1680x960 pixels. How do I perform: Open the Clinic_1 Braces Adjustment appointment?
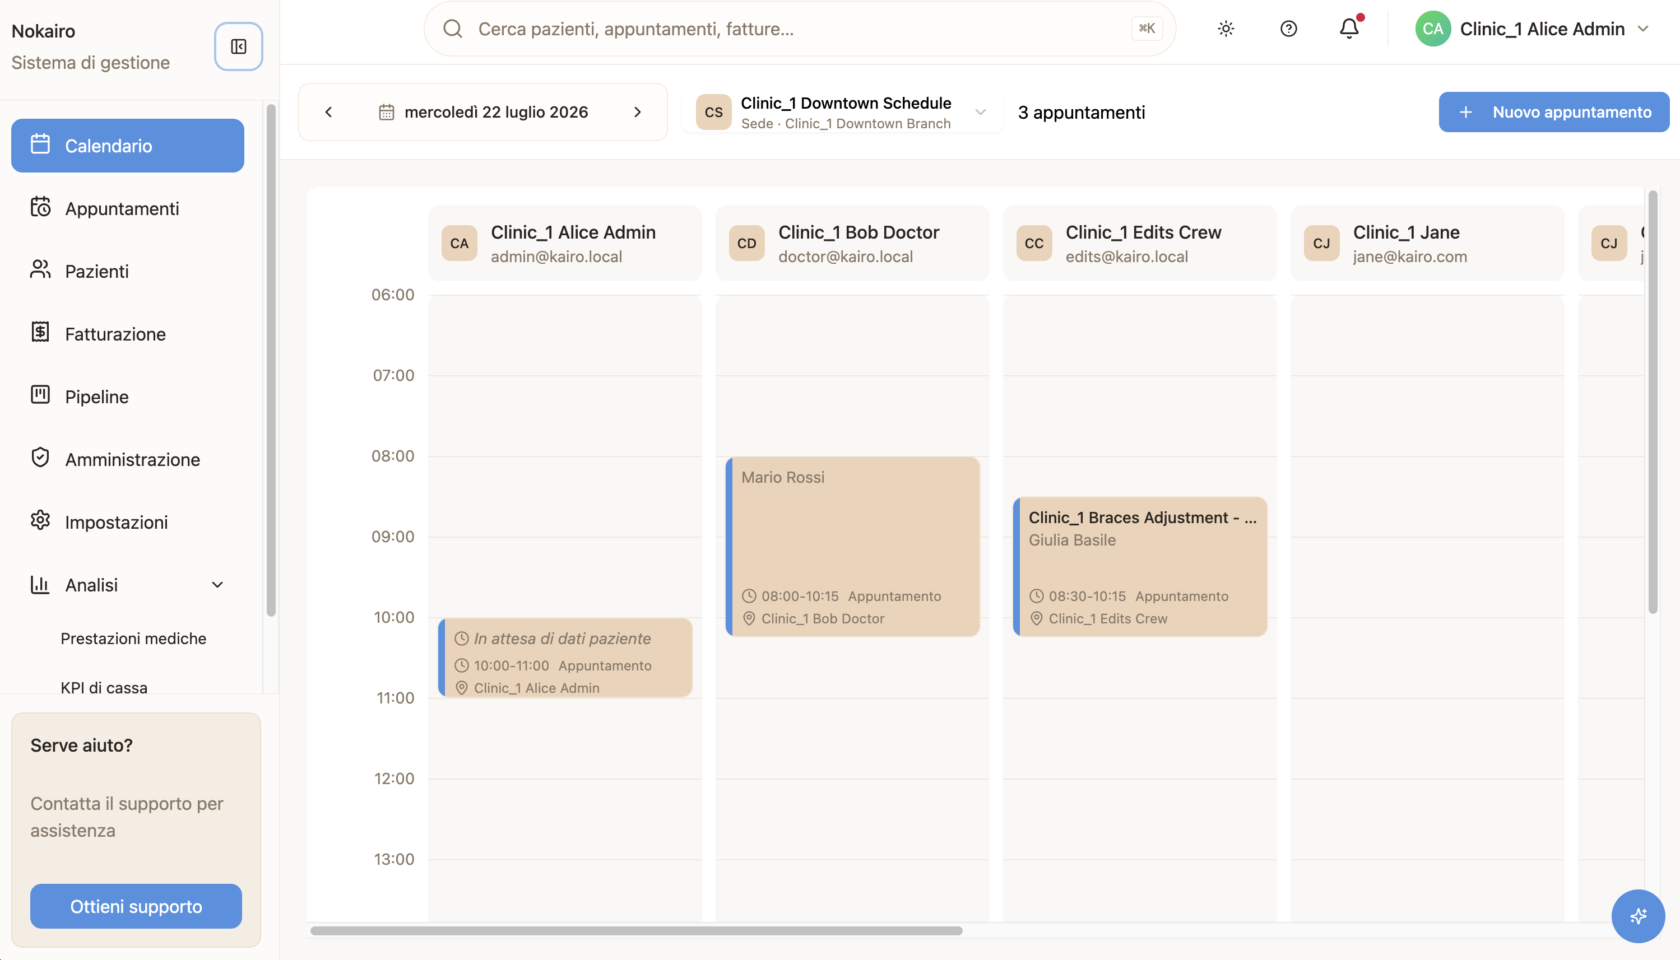coord(1140,567)
